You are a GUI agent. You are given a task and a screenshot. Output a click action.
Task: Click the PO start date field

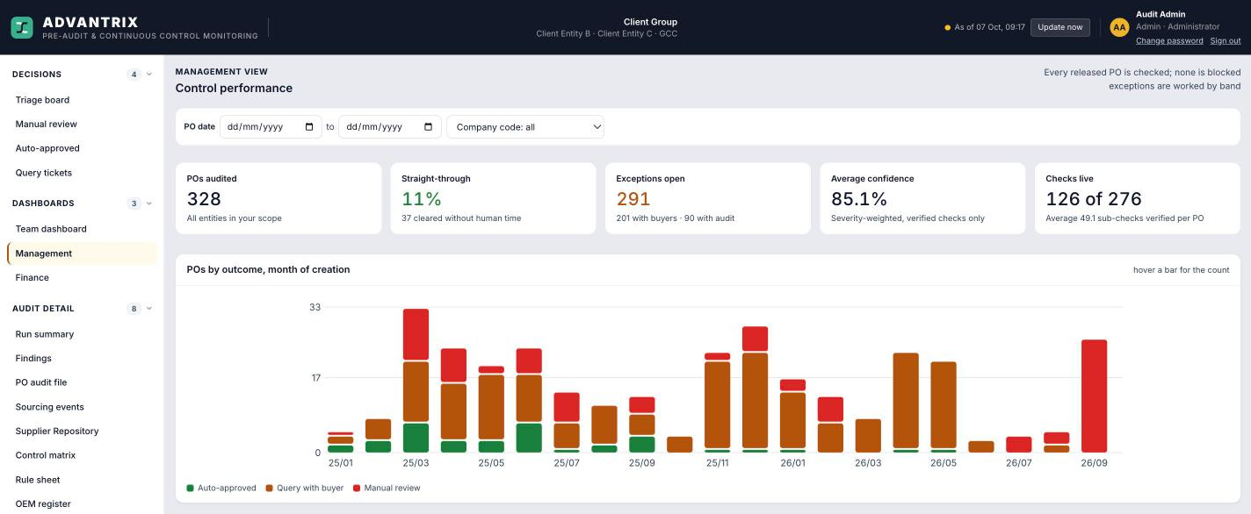[271, 127]
